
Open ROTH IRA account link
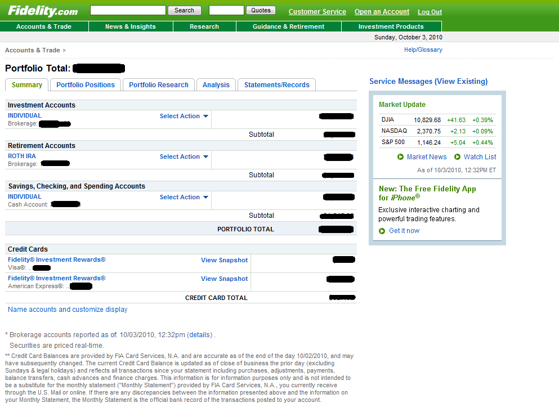tap(22, 156)
